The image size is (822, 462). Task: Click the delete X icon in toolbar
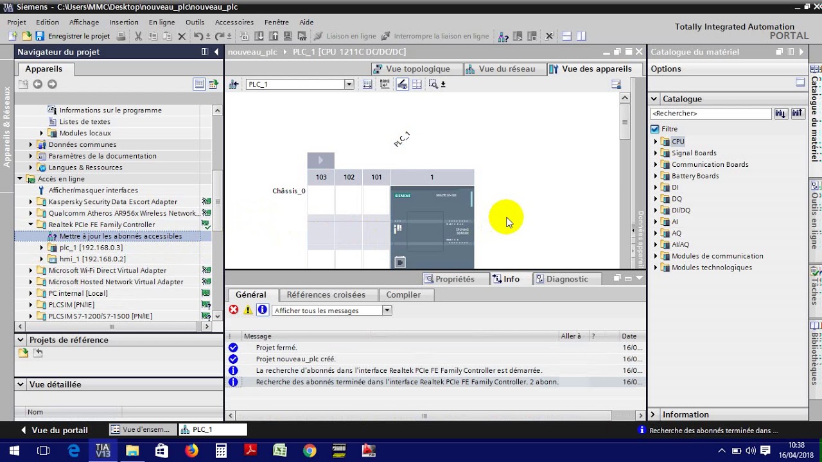pyautogui.click(x=182, y=37)
